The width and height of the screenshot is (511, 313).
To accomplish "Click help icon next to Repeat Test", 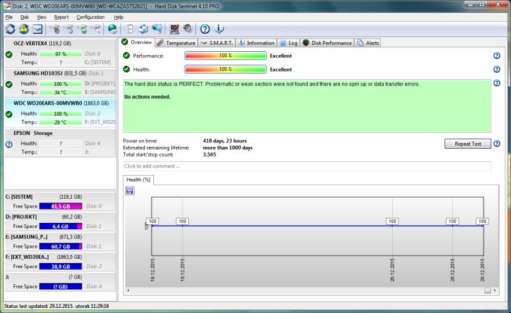I will tap(496, 144).
